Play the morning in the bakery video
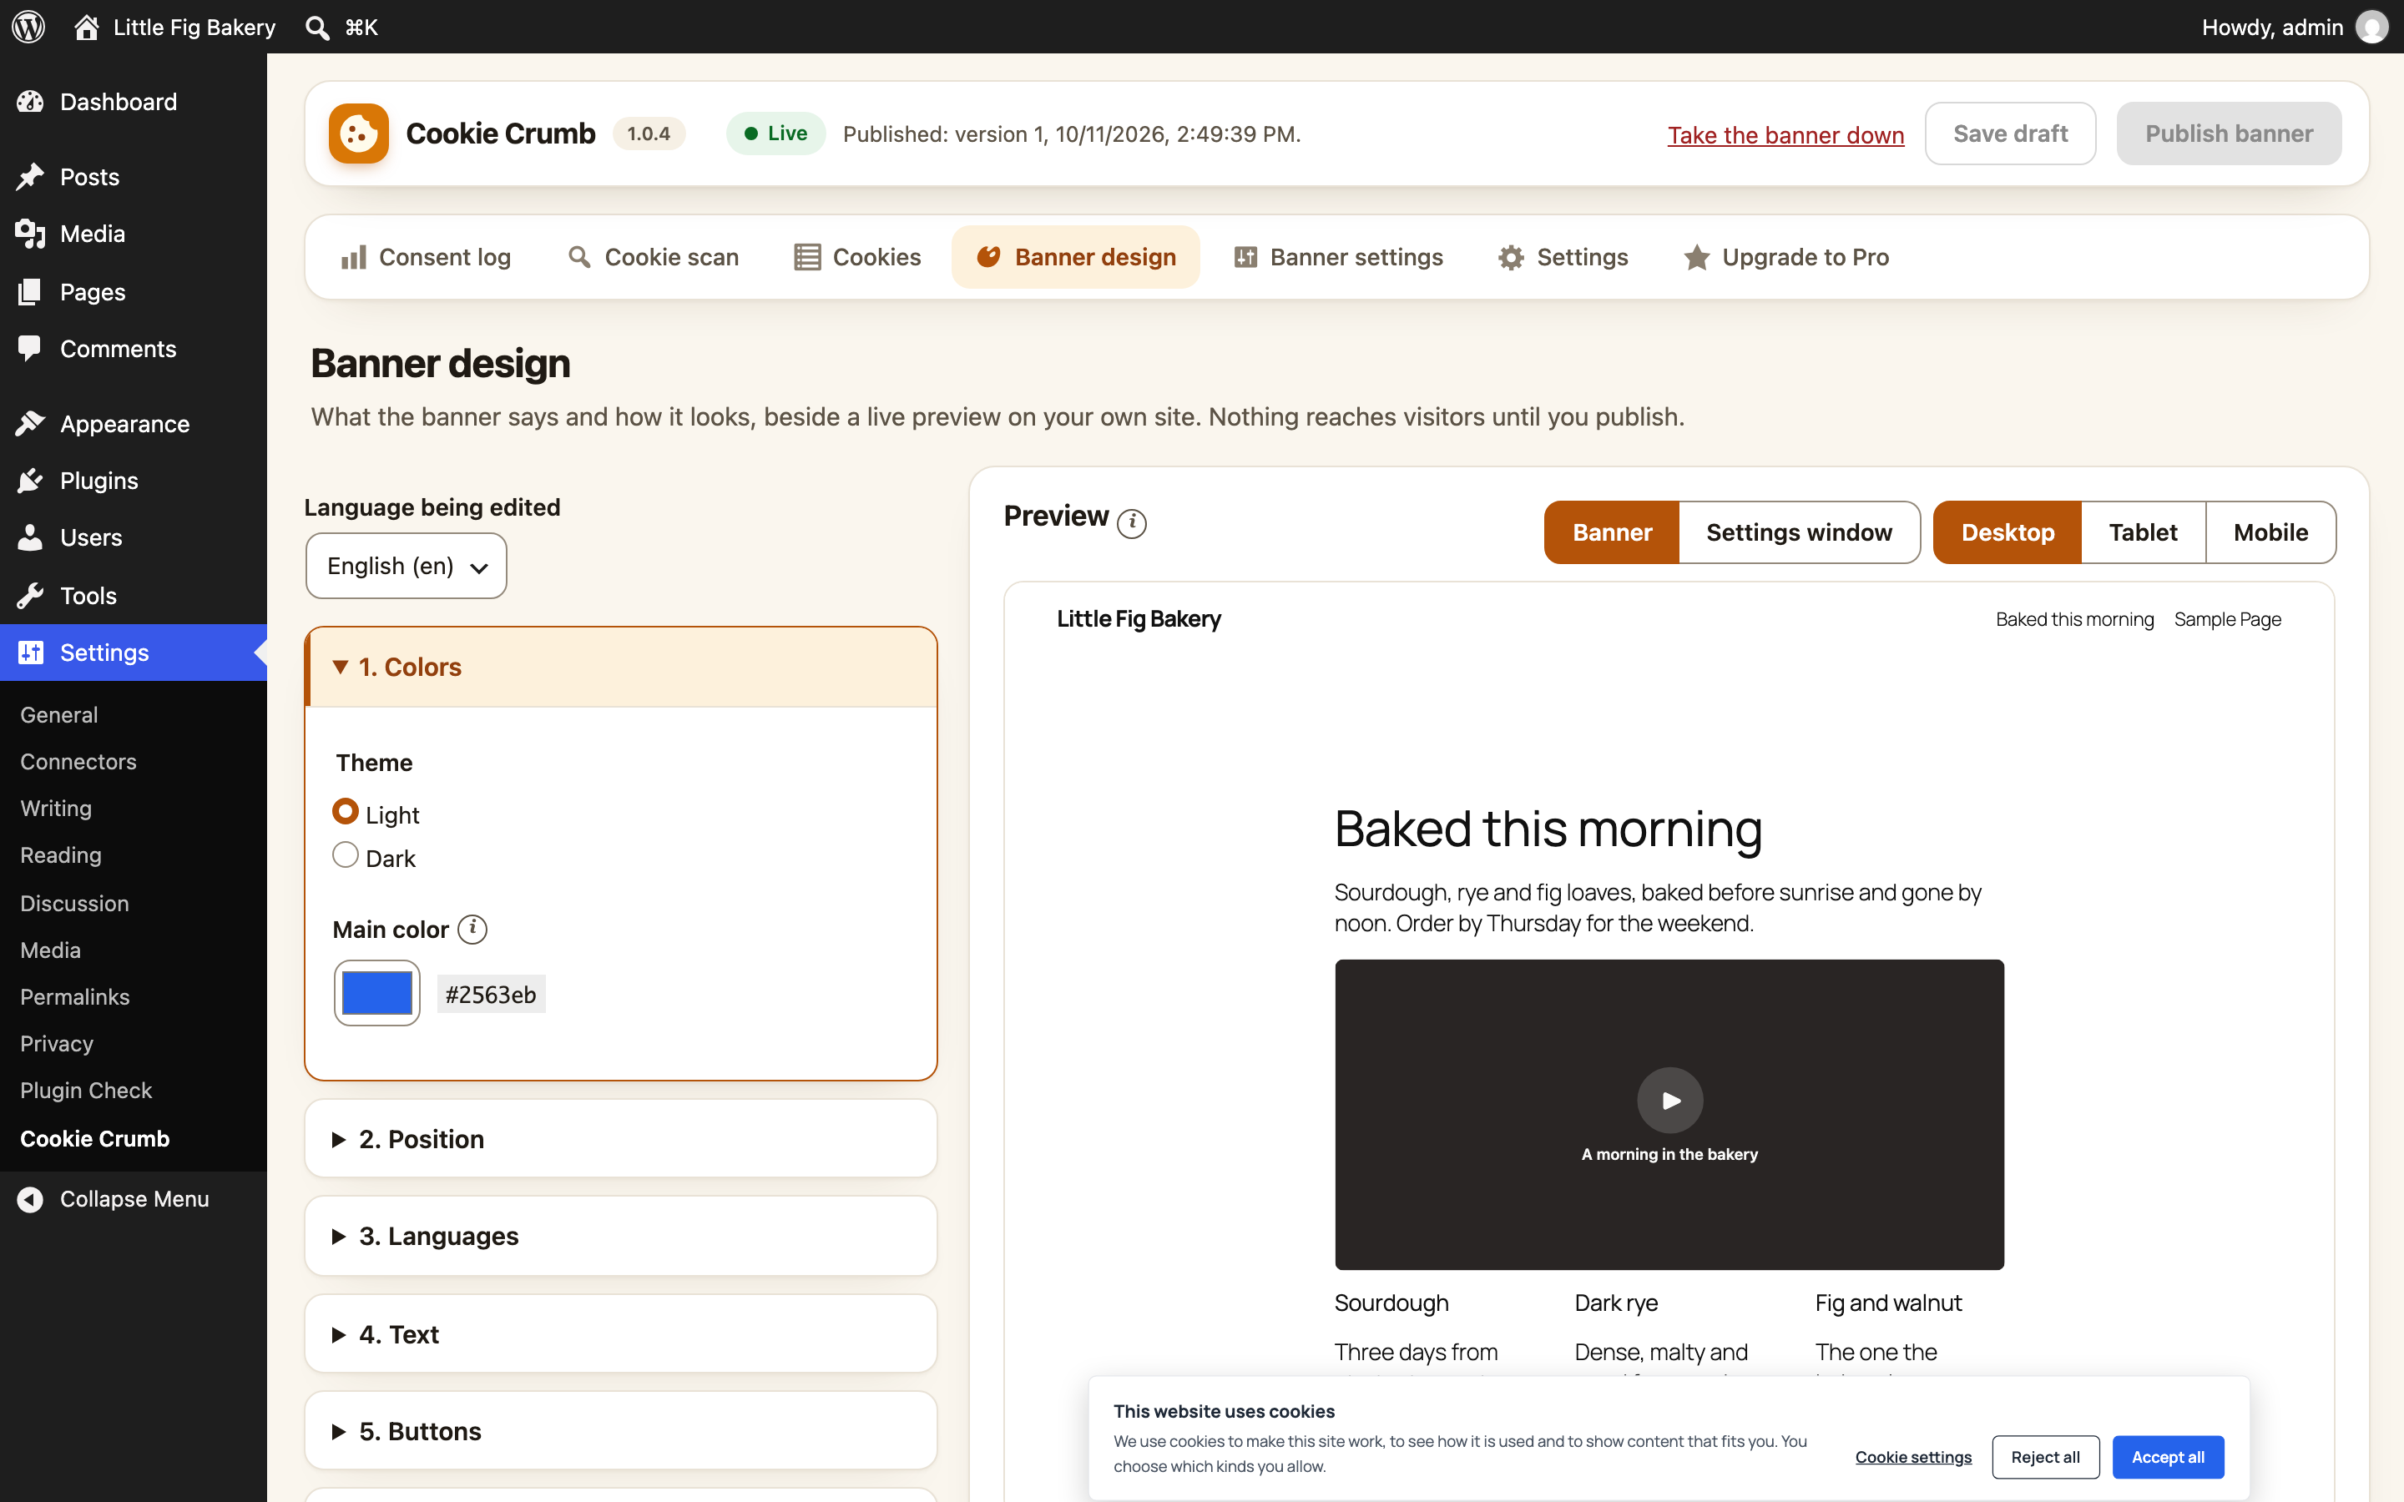 pos(1670,1100)
